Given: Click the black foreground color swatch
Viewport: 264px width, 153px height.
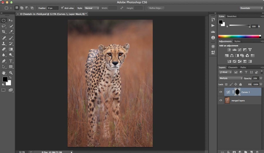Looking at the screenshot, I should pyautogui.click(x=5, y=80).
